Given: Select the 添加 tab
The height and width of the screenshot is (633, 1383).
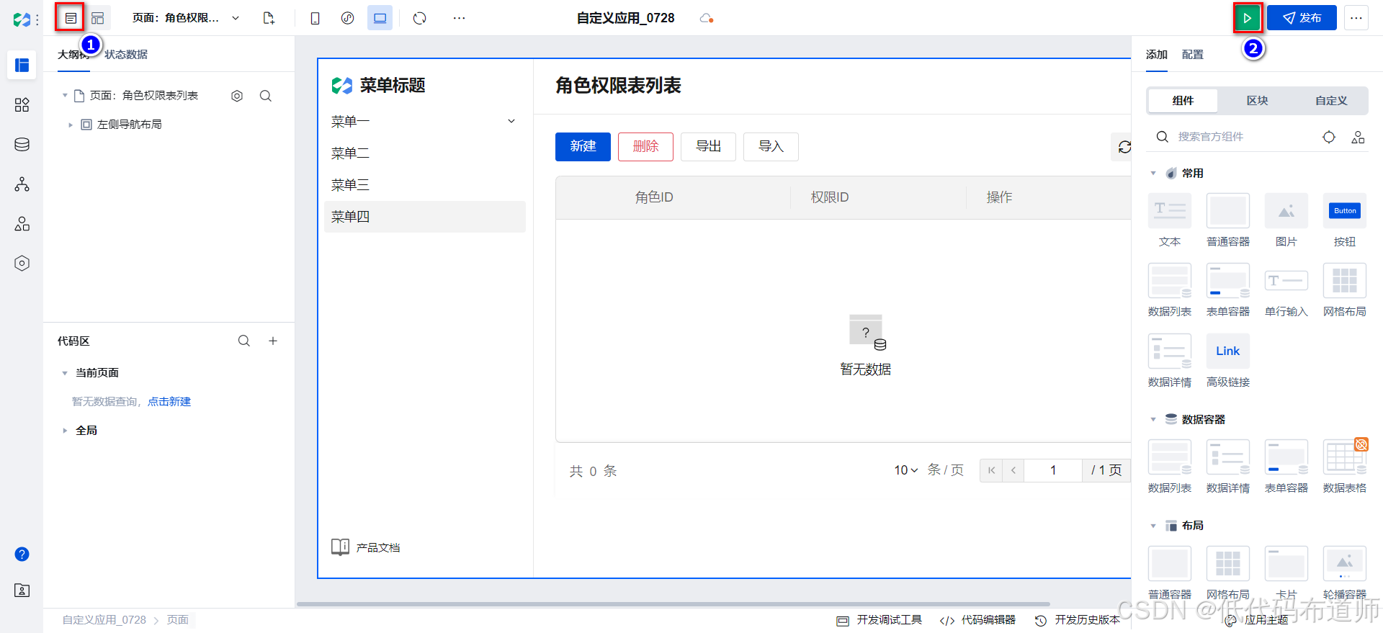Looking at the screenshot, I should 1157,55.
